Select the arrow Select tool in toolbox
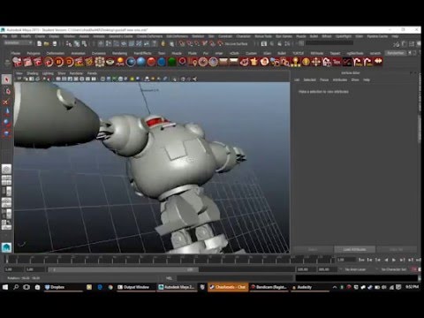424x318 pixels. click(x=7, y=79)
